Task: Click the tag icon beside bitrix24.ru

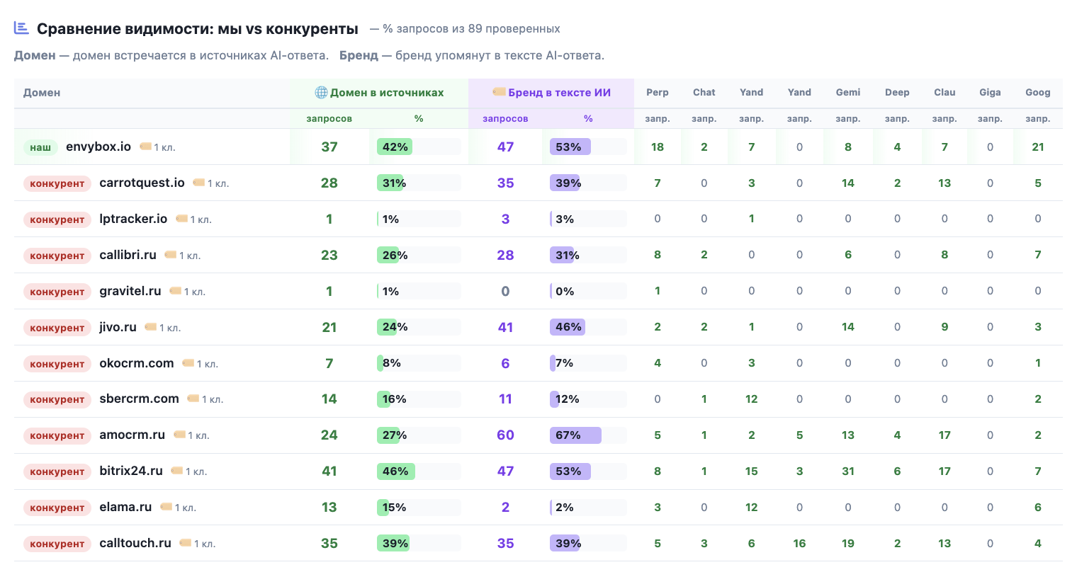Action: pos(177,471)
